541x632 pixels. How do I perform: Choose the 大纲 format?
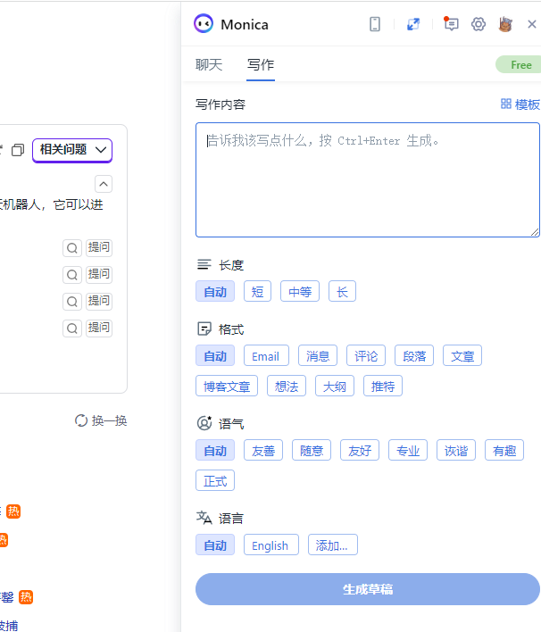tap(335, 387)
